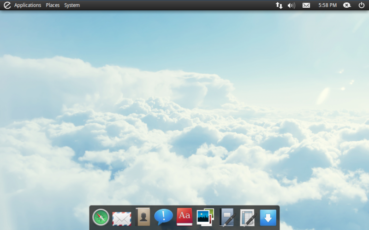369x230 pixels.
Task: Open the power session menu icon
Action: pyautogui.click(x=362, y=5)
